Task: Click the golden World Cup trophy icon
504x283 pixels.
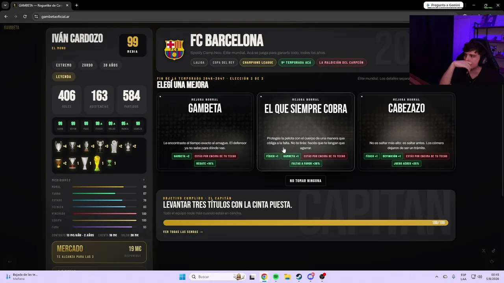Action: (x=97, y=163)
